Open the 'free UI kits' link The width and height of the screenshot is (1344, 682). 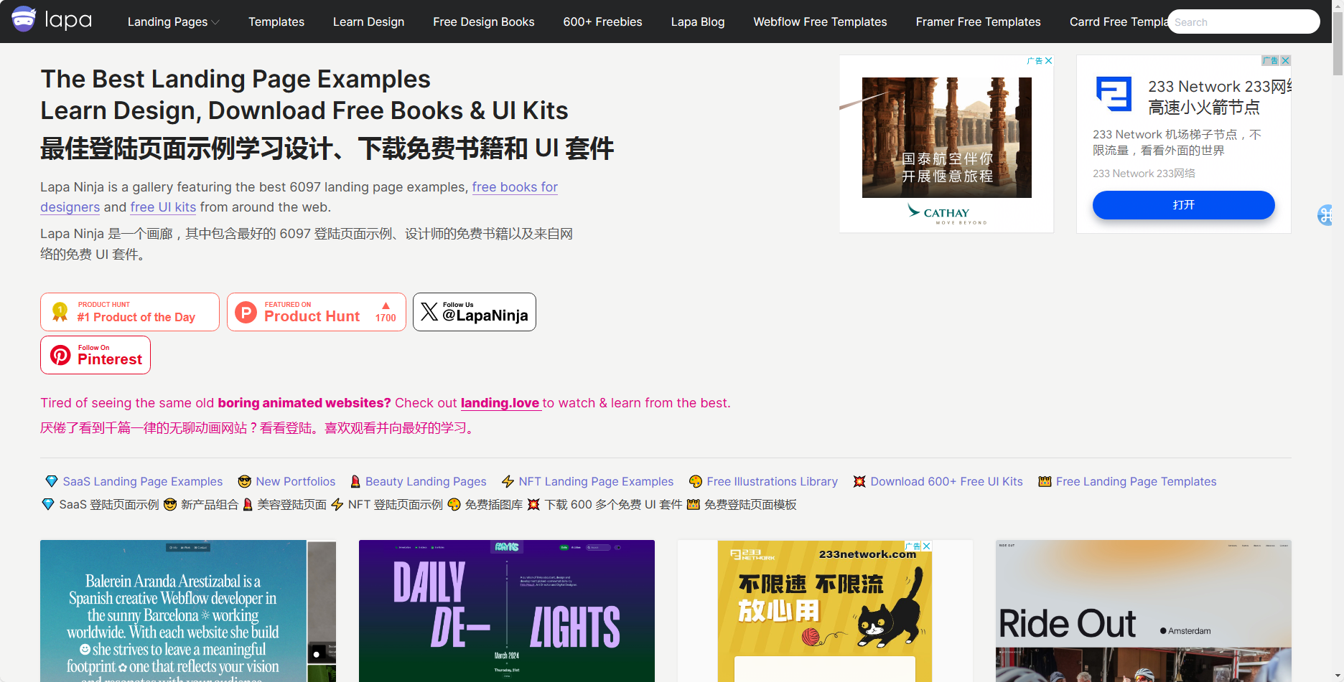[x=163, y=207]
